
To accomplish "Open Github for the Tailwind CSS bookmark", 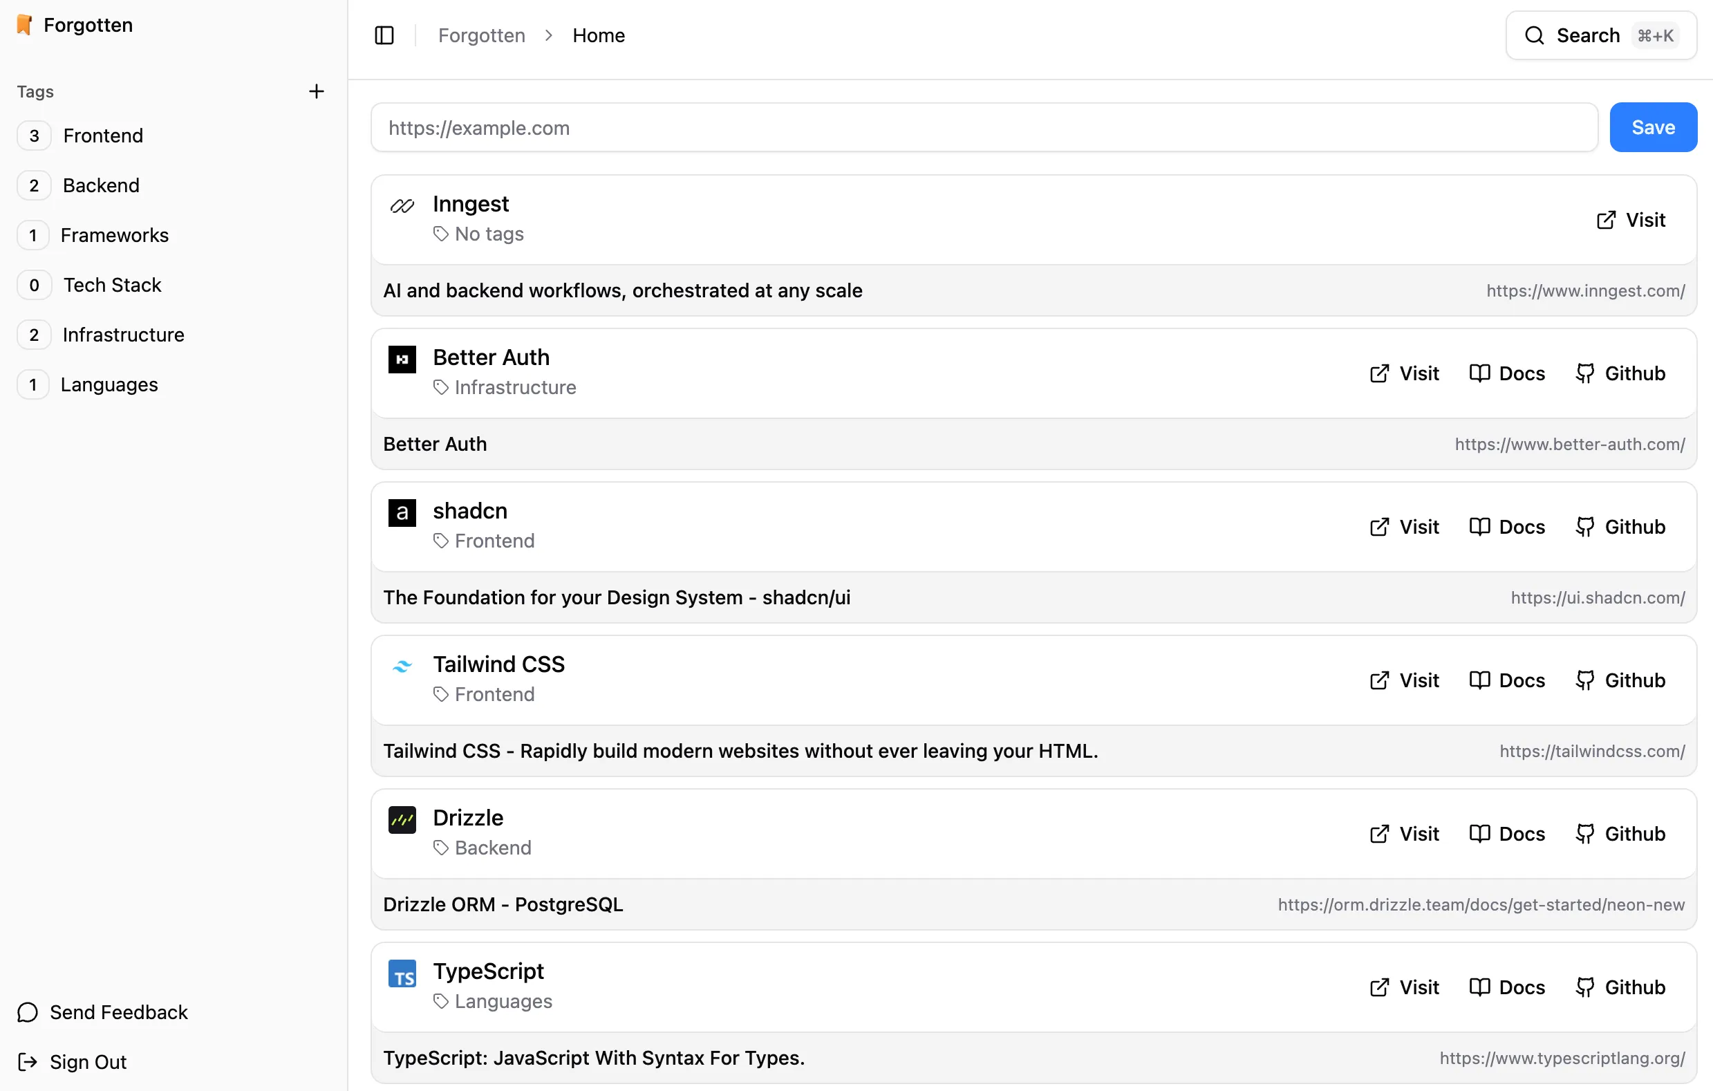I will click(1620, 680).
